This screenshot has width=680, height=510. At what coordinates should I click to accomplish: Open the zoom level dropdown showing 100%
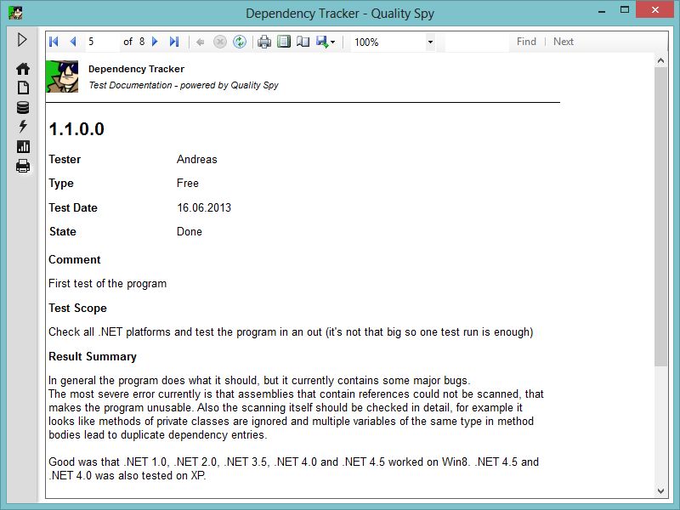pos(429,41)
